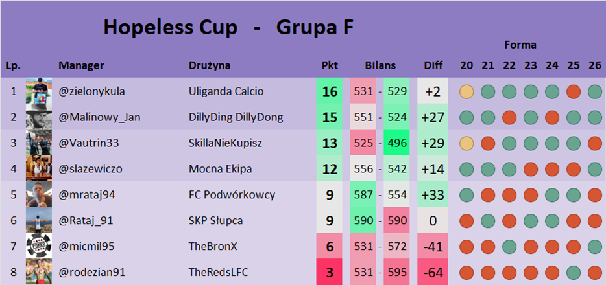Click the Bilans column header
This screenshot has height=285, width=606.
(x=380, y=65)
